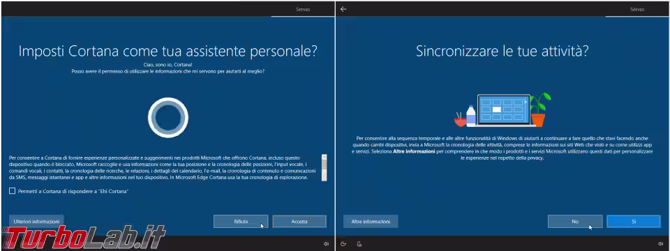Choose No for activity synchronization
Screen dimensions: 670x251
point(575,222)
